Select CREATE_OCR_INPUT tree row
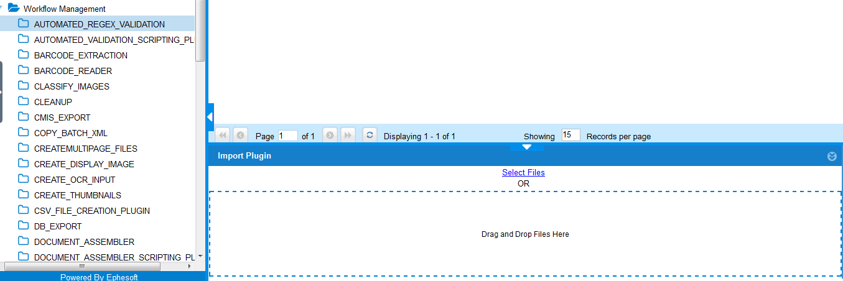This screenshot has height=281, width=843. click(x=98, y=180)
